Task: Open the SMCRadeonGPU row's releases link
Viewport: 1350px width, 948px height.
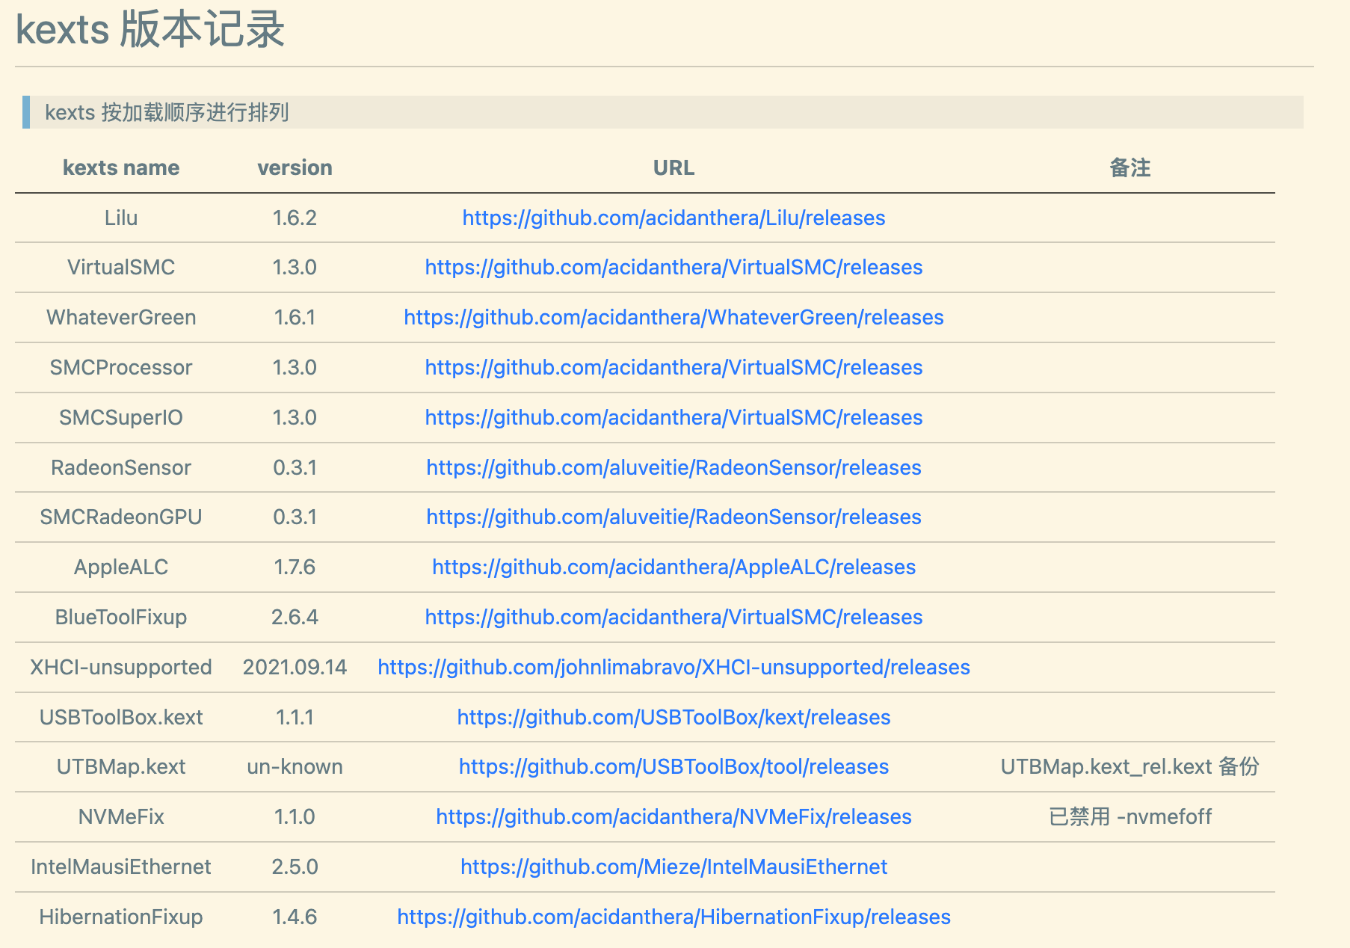Action: tap(674, 517)
